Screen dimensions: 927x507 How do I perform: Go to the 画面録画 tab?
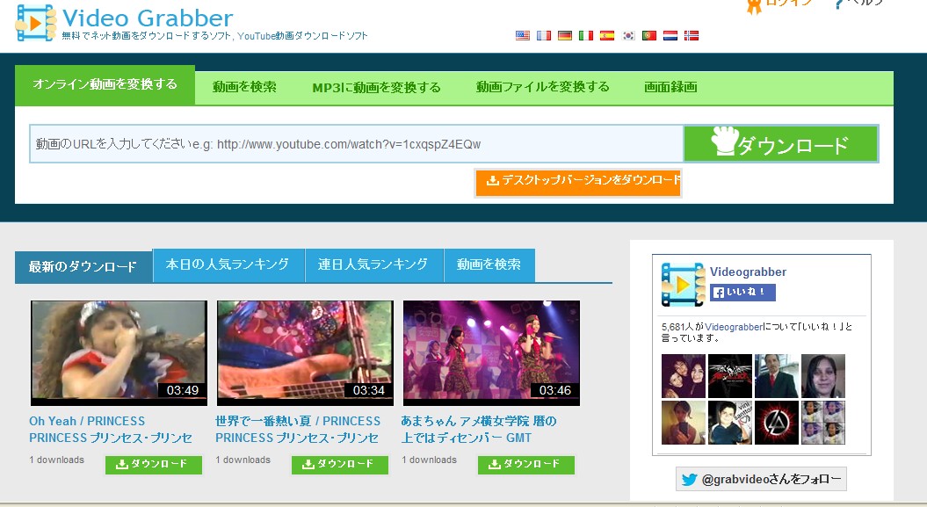670,88
